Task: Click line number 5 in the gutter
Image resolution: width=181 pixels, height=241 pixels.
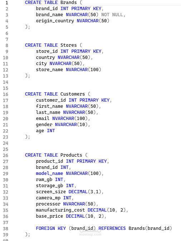Action: 7,27
